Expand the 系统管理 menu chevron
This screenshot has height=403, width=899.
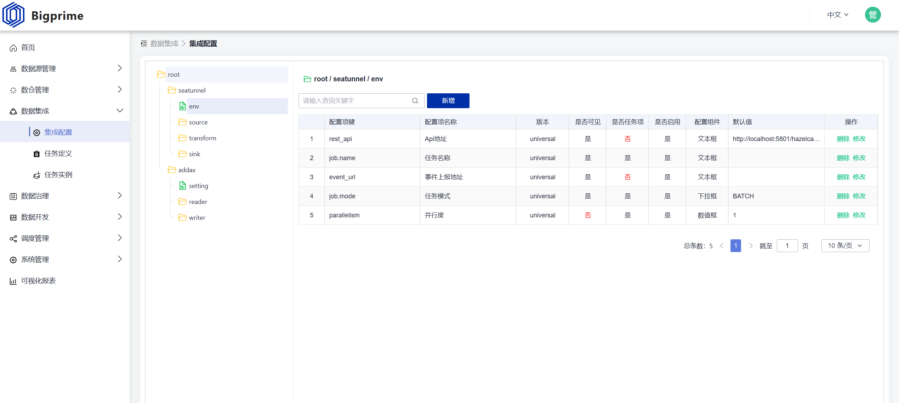tap(120, 259)
